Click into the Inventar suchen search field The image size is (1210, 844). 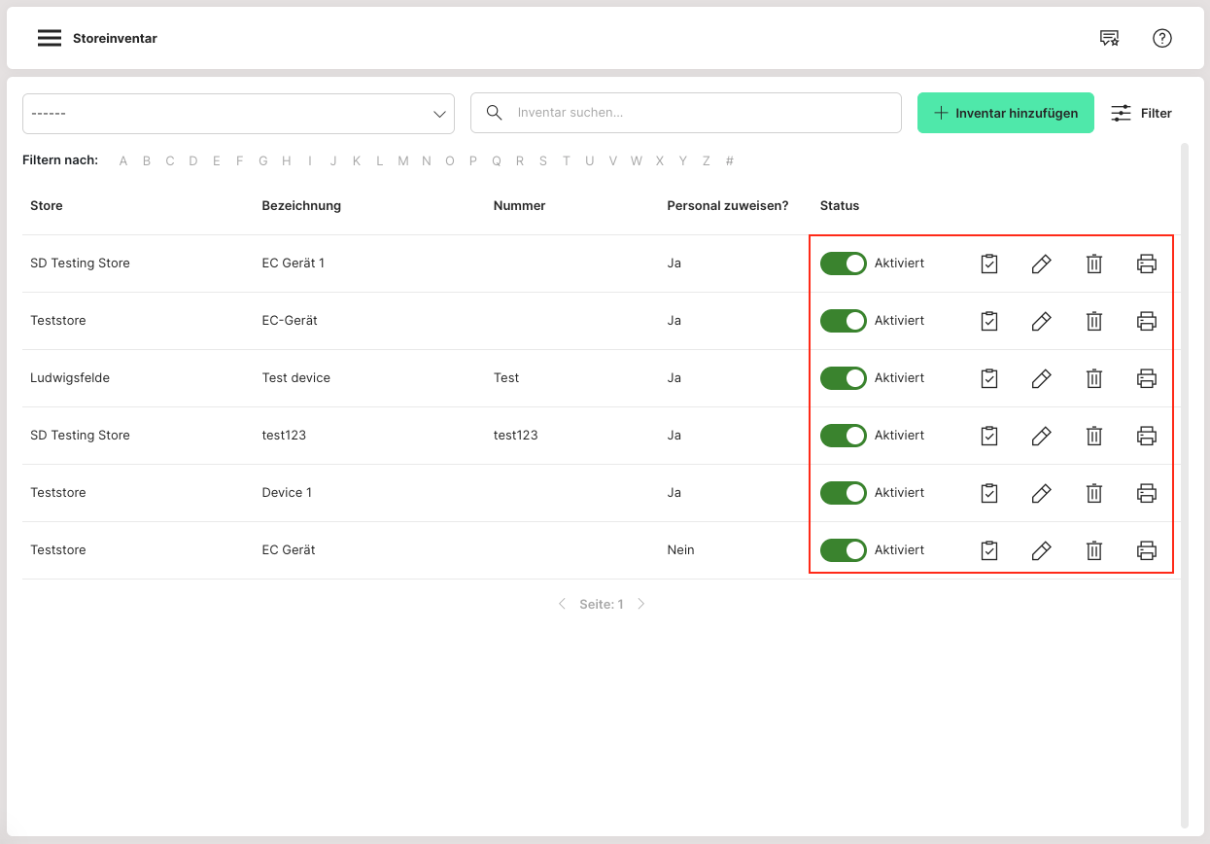point(700,114)
